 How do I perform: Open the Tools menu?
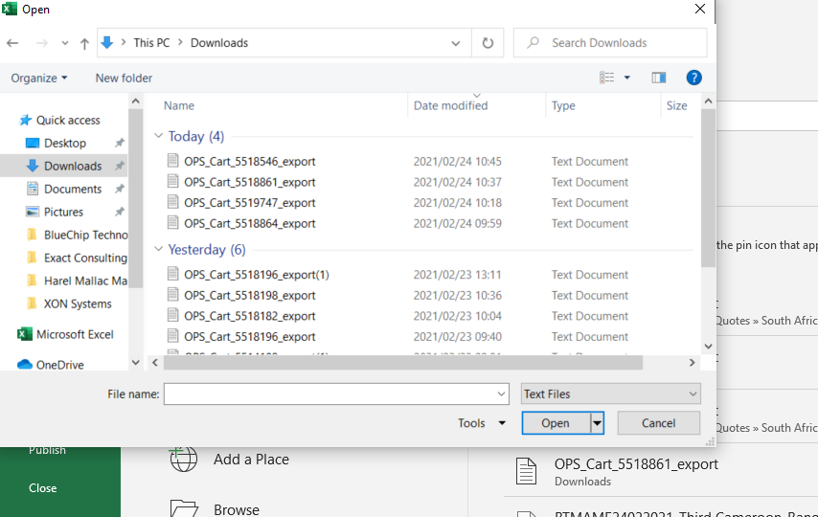click(482, 423)
